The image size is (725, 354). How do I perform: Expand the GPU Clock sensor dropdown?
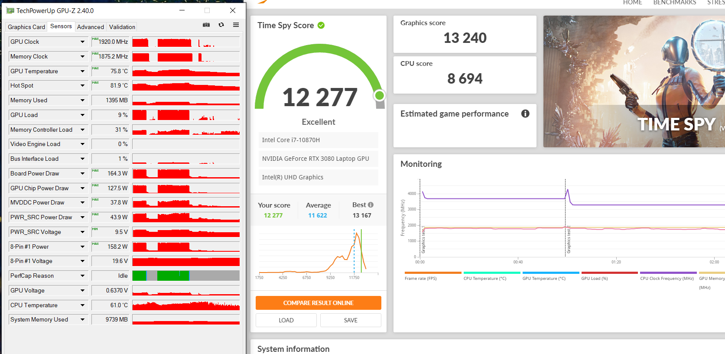82,42
